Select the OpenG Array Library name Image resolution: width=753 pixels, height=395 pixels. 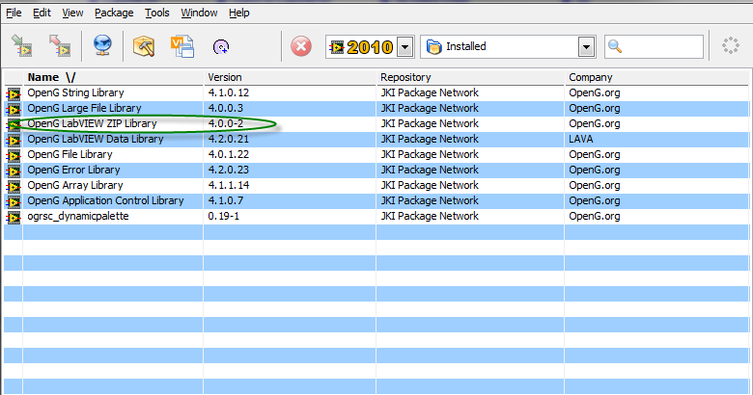[x=75, y=185]
